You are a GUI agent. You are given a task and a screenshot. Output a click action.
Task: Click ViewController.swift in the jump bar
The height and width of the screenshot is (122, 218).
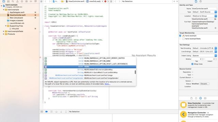pos(75,1)
